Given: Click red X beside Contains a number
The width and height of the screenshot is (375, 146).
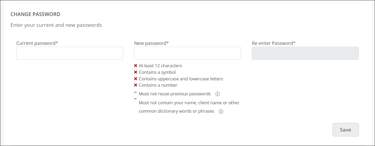Looking at the screenshot, I should [x=136, y=85].
